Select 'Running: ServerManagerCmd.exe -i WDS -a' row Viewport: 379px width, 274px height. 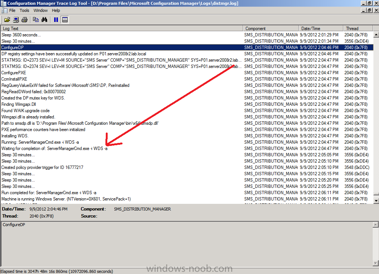point(187,142)
